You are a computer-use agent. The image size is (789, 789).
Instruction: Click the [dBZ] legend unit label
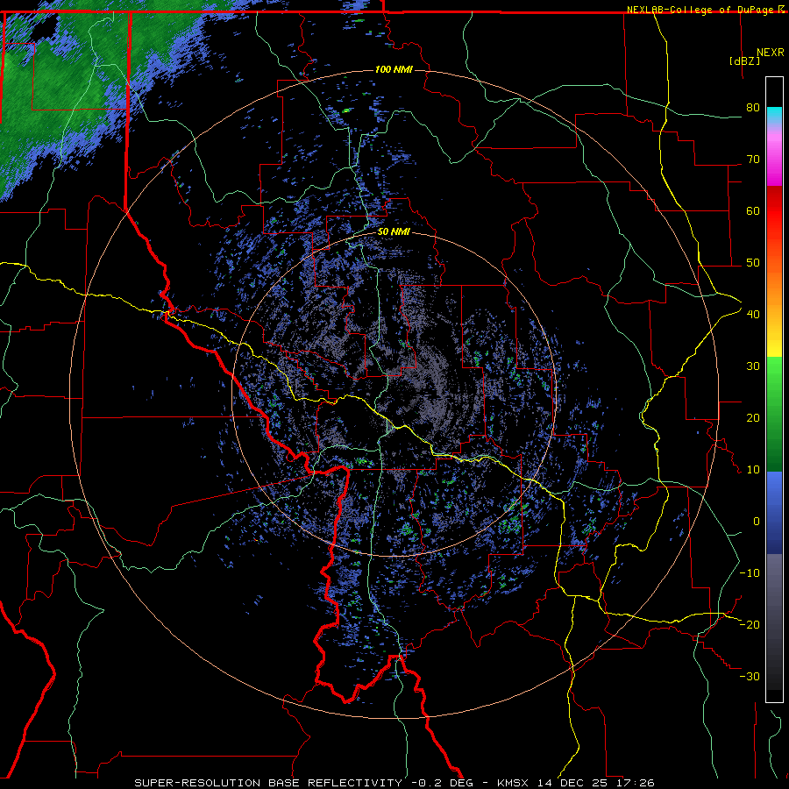[x=744, y=60]
